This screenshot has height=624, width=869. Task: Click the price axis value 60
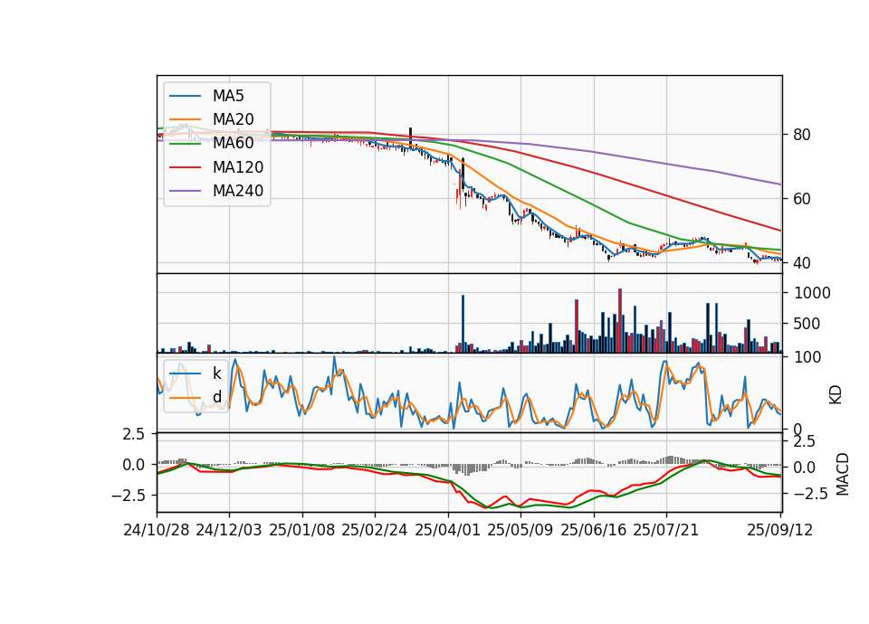802,199
